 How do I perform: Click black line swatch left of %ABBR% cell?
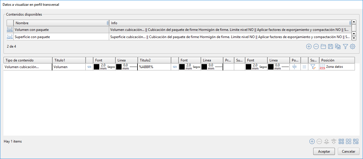119,67
